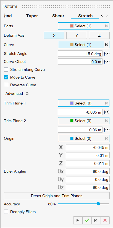Click the play preview button

78,220
